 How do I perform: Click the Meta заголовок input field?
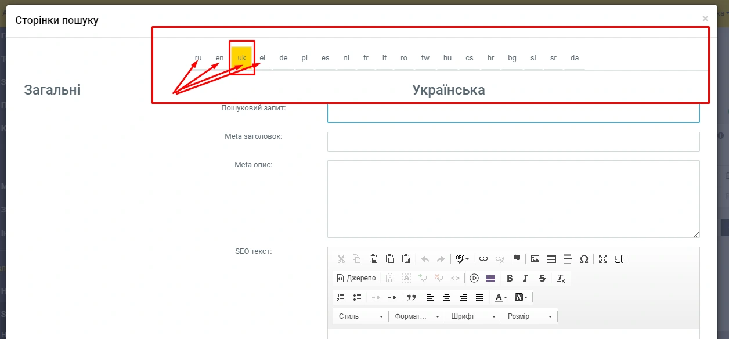[513, 141]
